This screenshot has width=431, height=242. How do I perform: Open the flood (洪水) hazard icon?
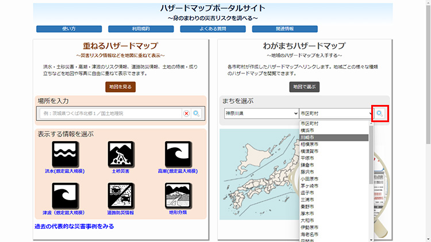pyautogui.click(x=65, y=154)
